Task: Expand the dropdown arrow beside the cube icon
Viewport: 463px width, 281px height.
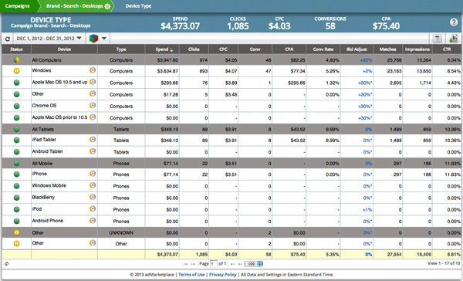Action: 104,39
